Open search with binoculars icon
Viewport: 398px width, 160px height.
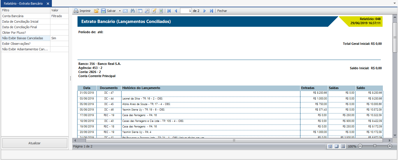(x=133, y=11)
